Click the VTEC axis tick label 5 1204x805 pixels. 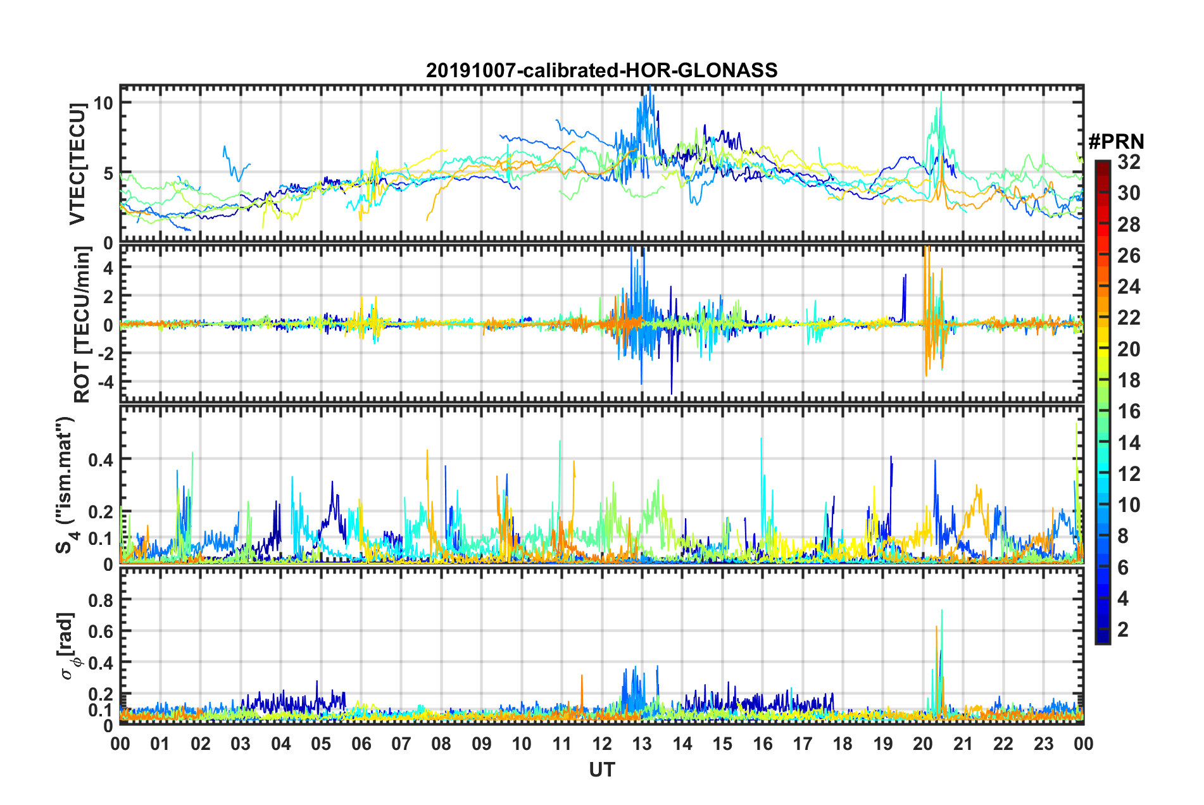[x=108, y=173]
